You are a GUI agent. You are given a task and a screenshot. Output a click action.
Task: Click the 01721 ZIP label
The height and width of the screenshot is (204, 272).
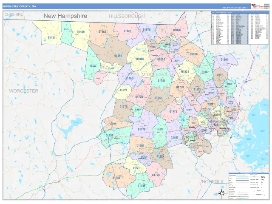pyautogui.click(x=136, y=168)
